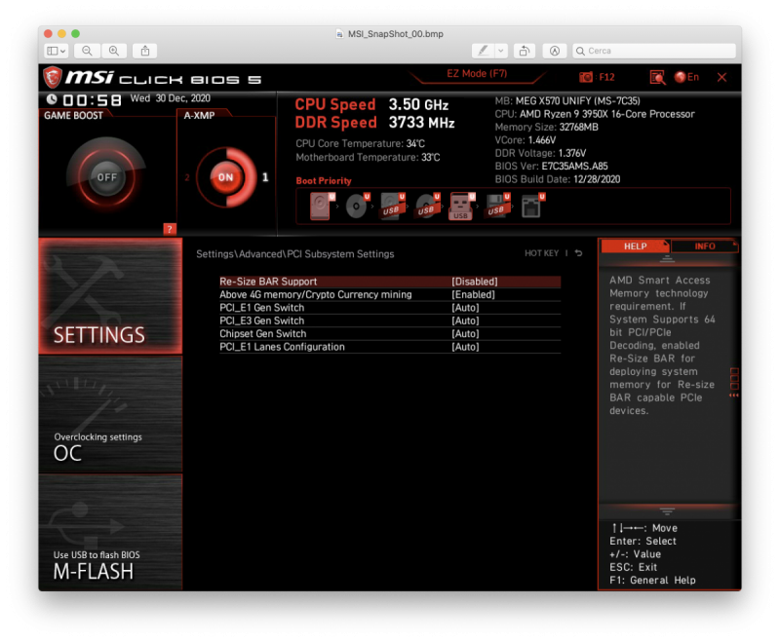Click the markup pen icon in Preview
Viewport: 780px width, 642px height.
click(483, 51)
